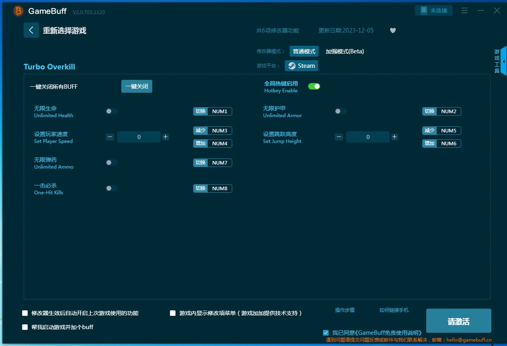Click the heart favorite icon
Image resolution: width=507 pixels, height=346 pixels.
pos(393,31)
